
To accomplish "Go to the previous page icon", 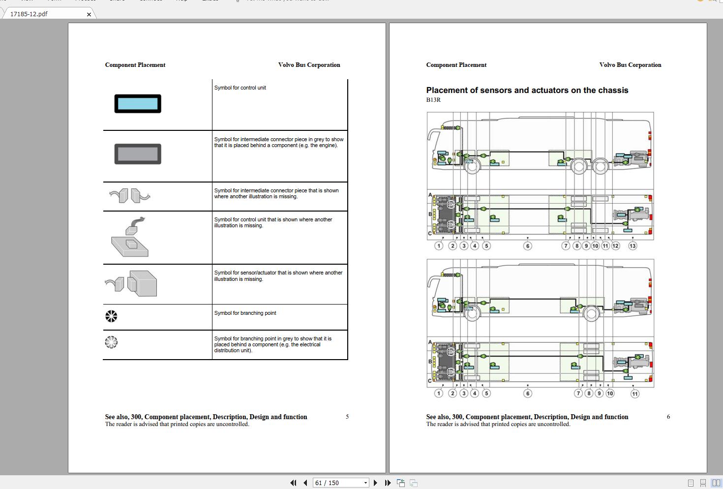I will (x=305, y=483).
